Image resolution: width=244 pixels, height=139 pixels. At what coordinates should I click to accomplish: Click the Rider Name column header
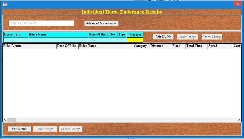(106, 46)
